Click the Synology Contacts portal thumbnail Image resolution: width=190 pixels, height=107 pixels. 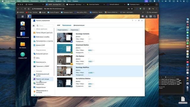[x=65, y=37]
